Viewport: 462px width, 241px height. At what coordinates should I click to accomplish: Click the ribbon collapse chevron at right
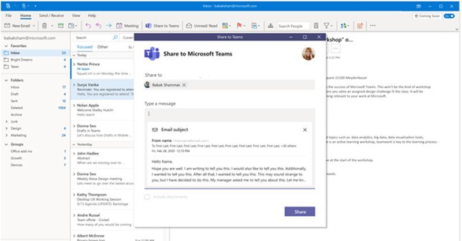pos(457,29)
